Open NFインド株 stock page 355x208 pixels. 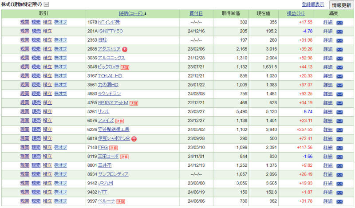[x=109, y=22]
